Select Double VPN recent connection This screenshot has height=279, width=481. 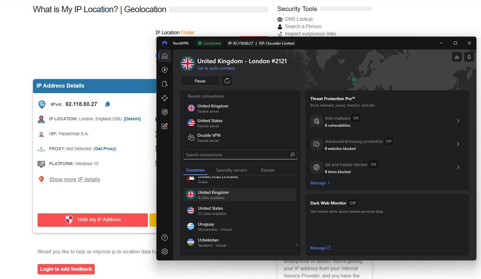(x=240, y=137)
